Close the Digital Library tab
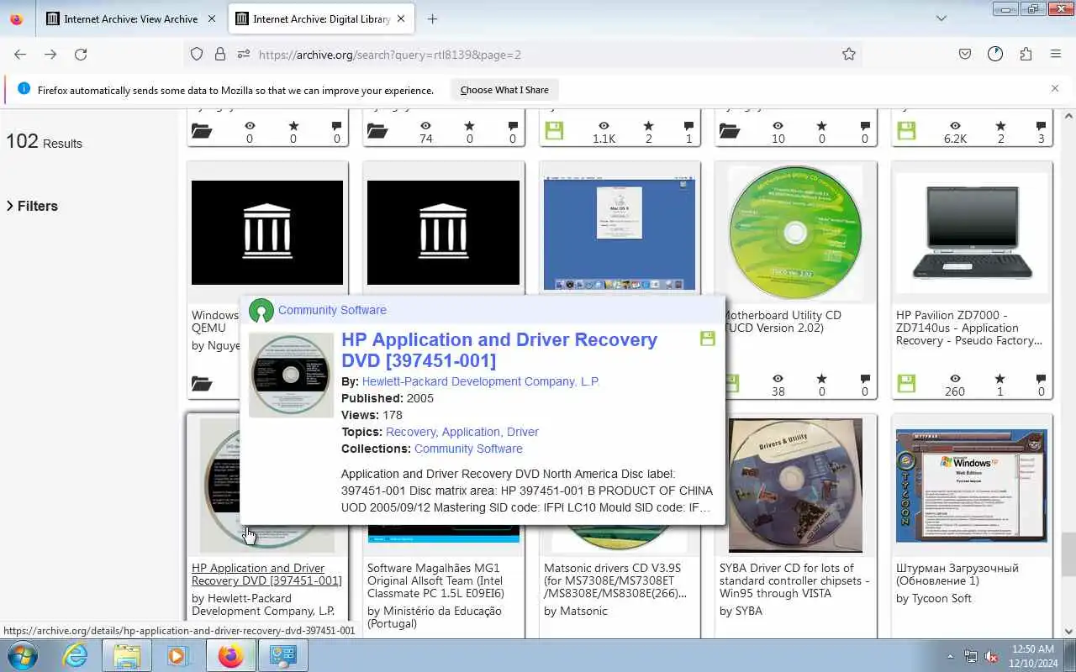Image resolution: width=1076 pixels, height=672 pixels. click(400, 18)
